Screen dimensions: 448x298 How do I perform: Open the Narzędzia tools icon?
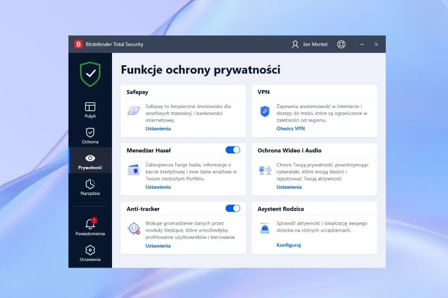(90, 184)
